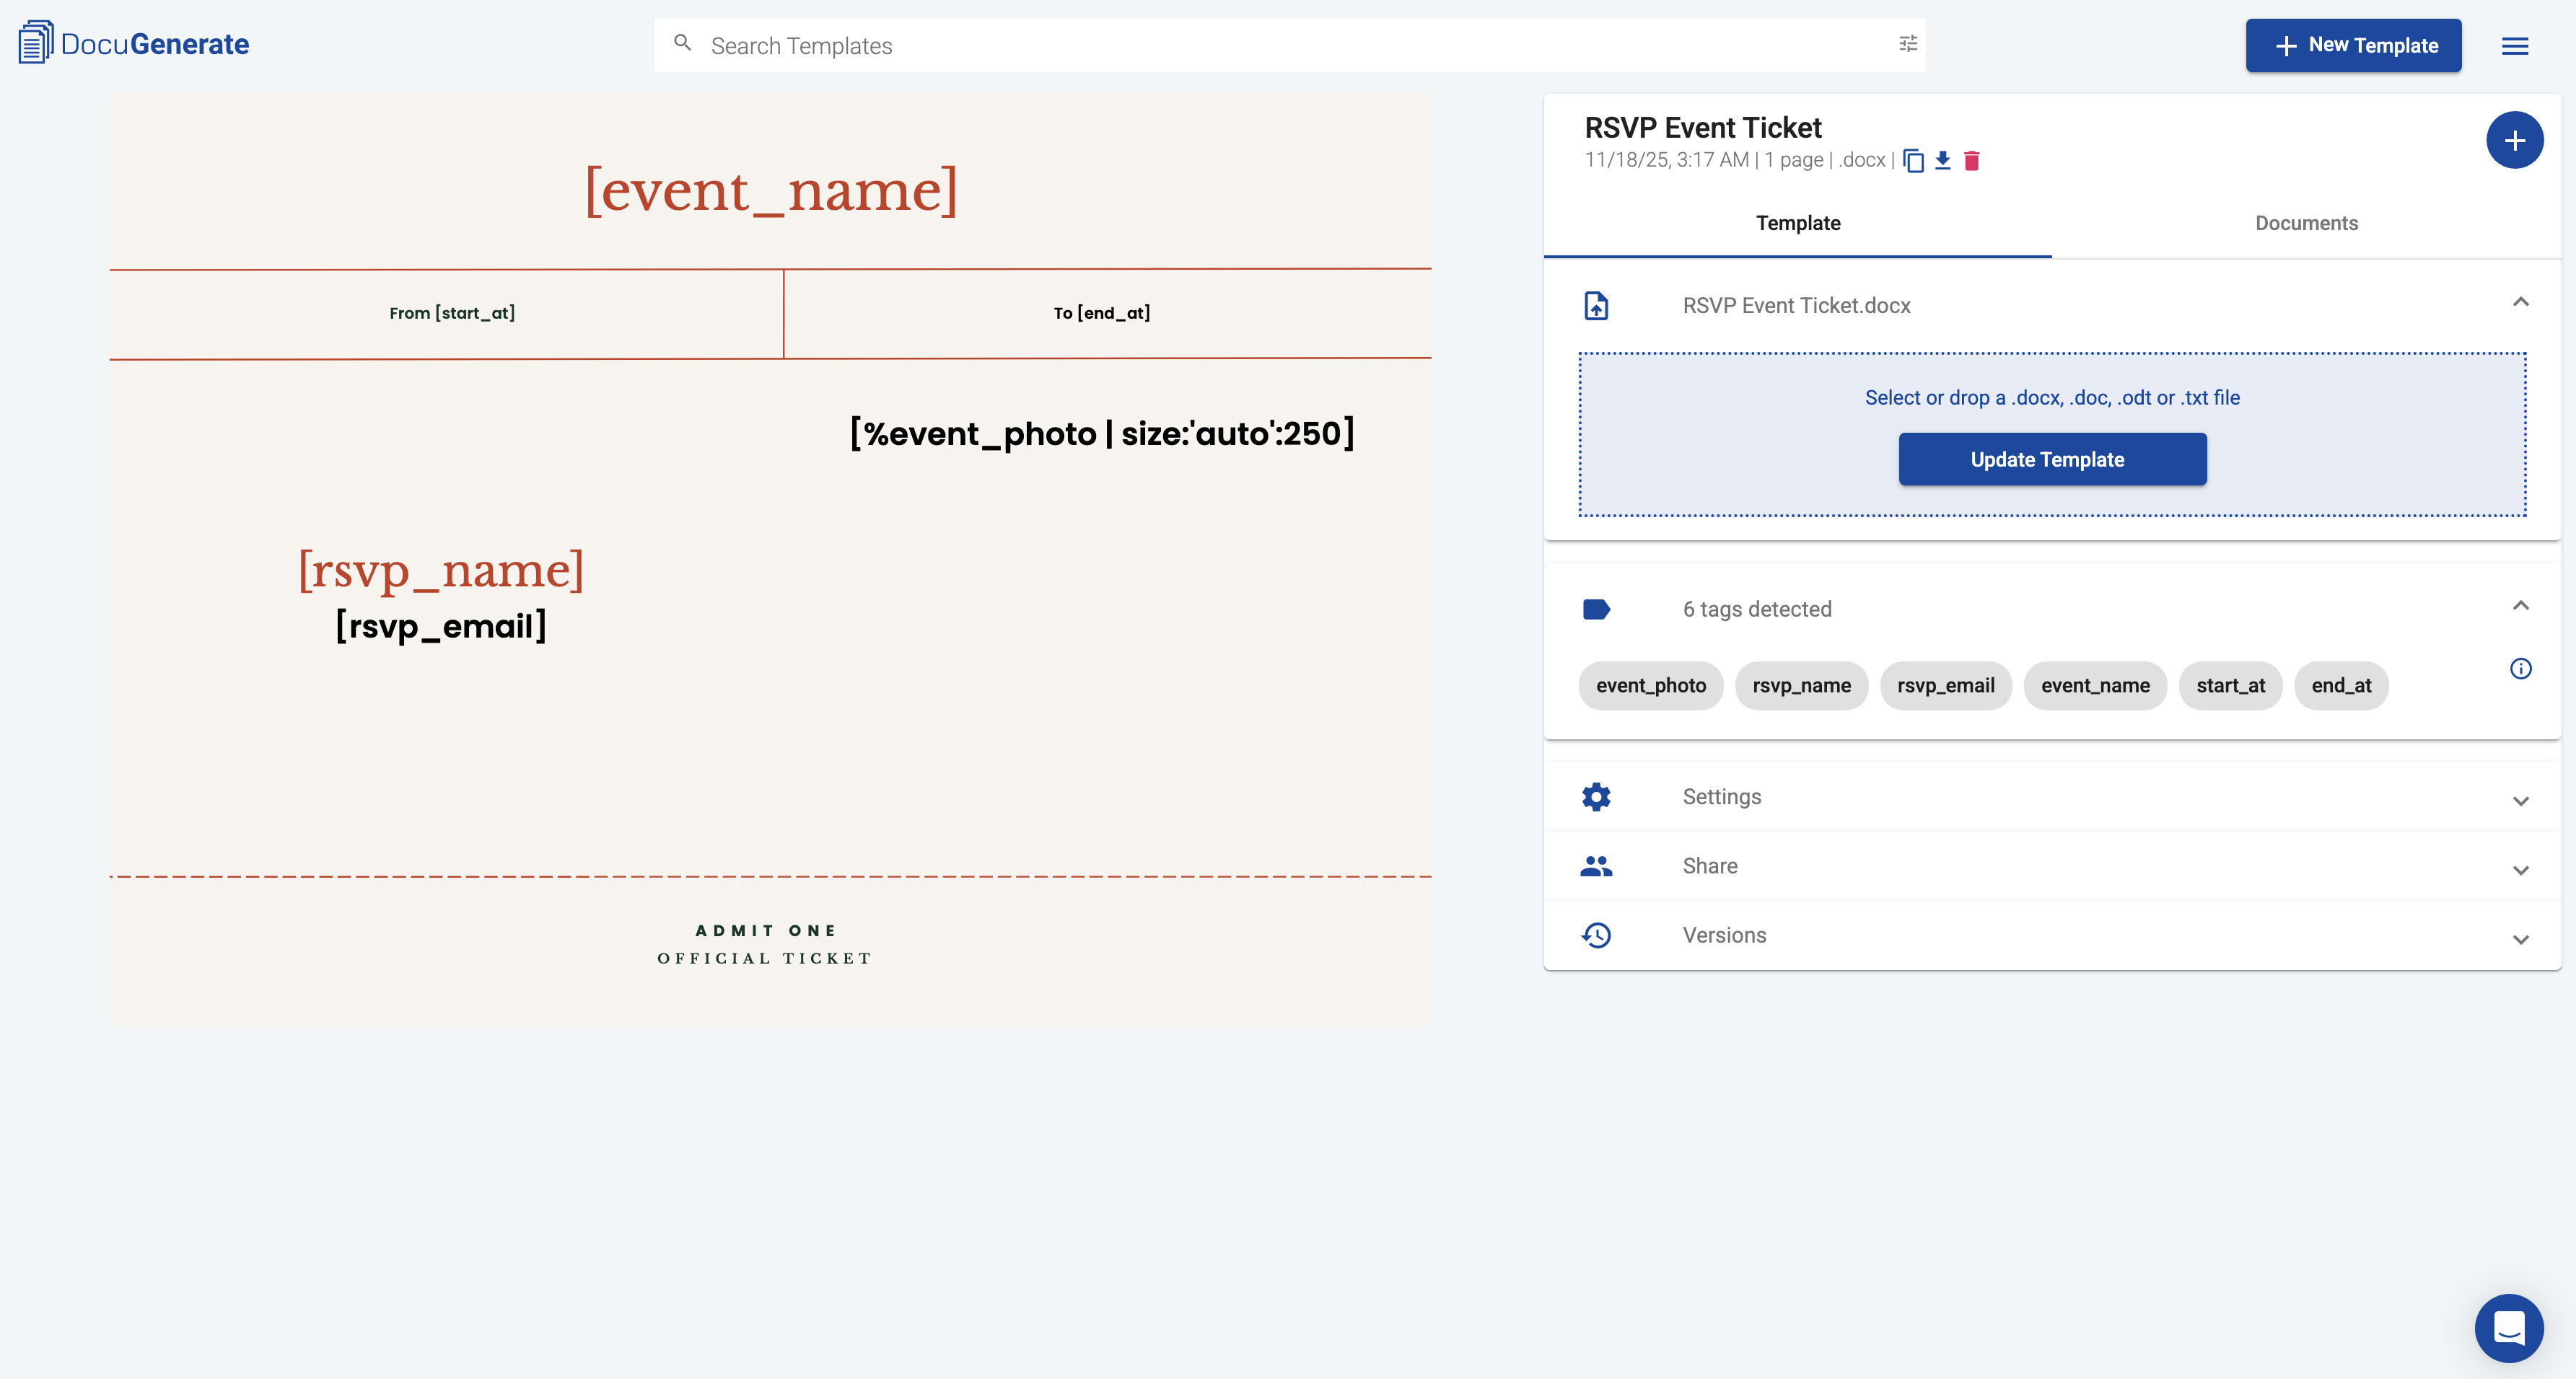Click the Share people icon
This screenshot has width=2576, height=1379.
coord(1596,866)
